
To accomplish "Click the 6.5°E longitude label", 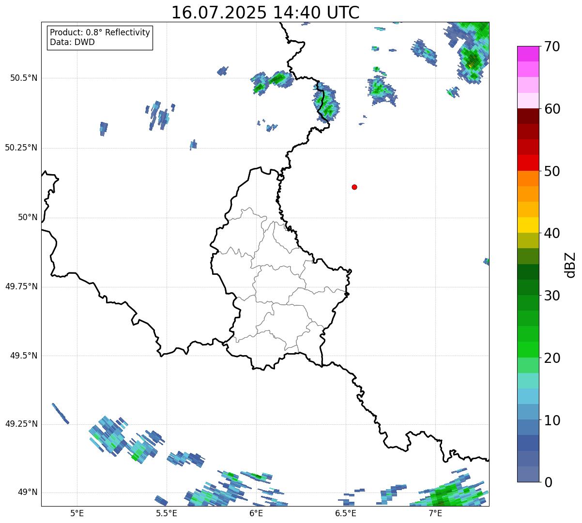I will (x=346, y=513).
